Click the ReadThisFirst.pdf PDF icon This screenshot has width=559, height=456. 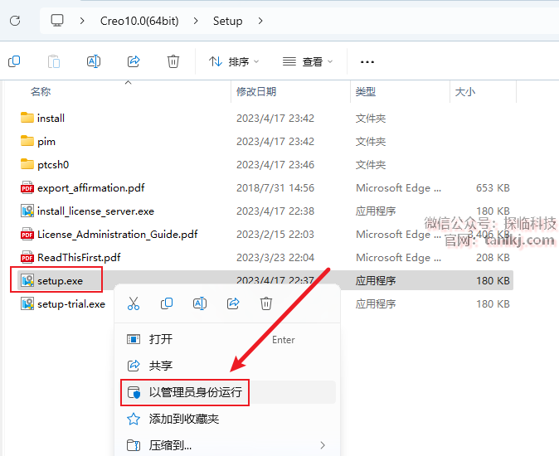27,257
